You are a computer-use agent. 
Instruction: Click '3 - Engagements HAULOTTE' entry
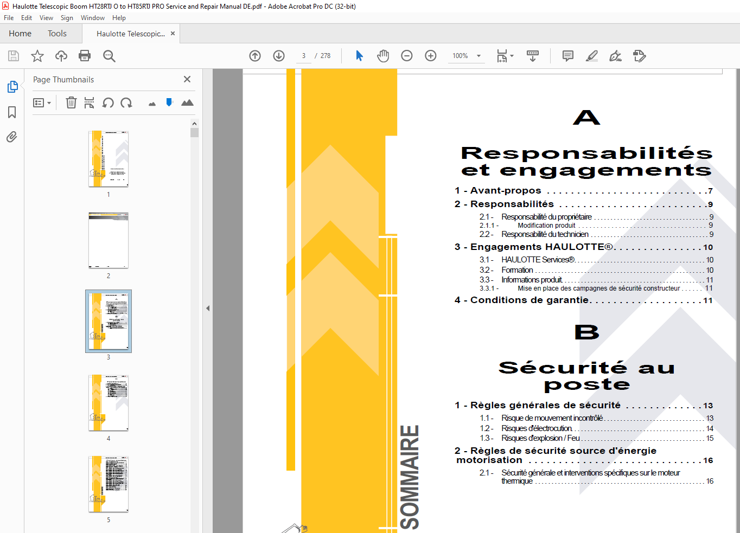(x=584, y=247)
